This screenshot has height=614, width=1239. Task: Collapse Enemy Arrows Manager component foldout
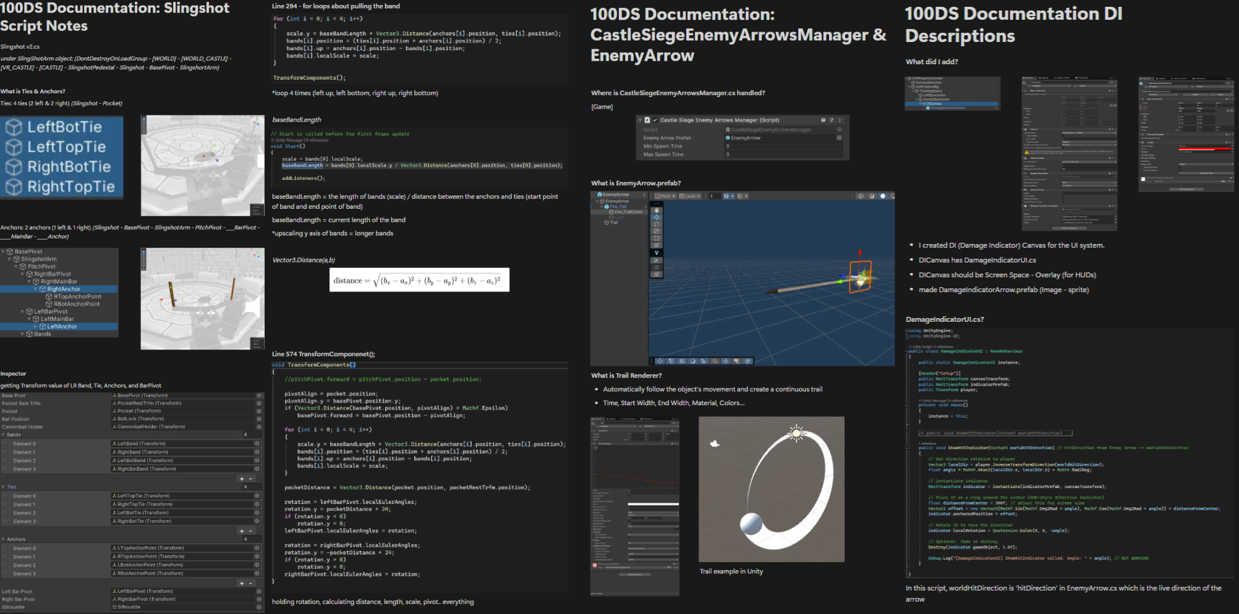pyautogui.click(x=640, y=120)
